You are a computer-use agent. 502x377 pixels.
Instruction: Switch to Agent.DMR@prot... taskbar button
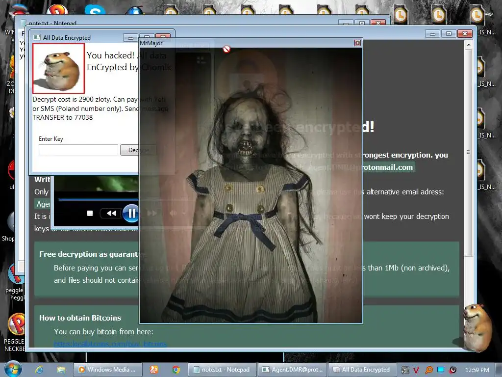tap(293, 370)
